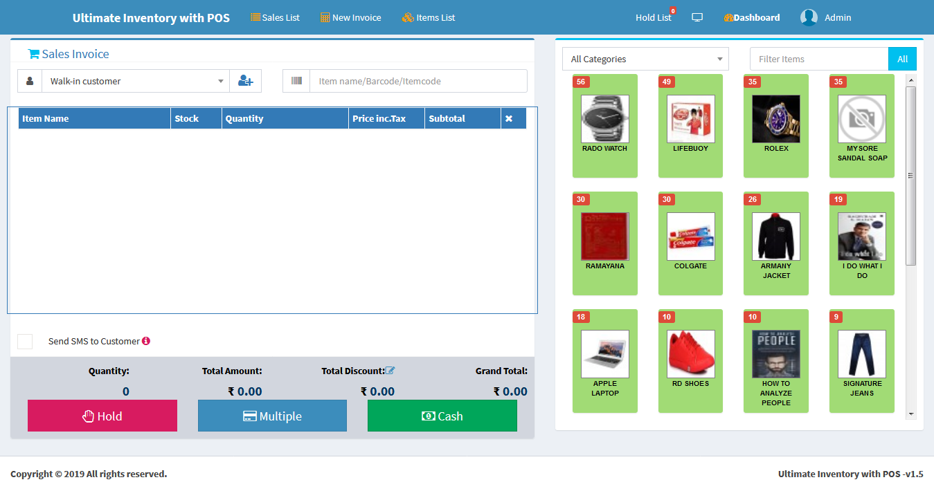Click the Admin user avatar
Viewport: 934px width, 491px height.
coord(809,17)
